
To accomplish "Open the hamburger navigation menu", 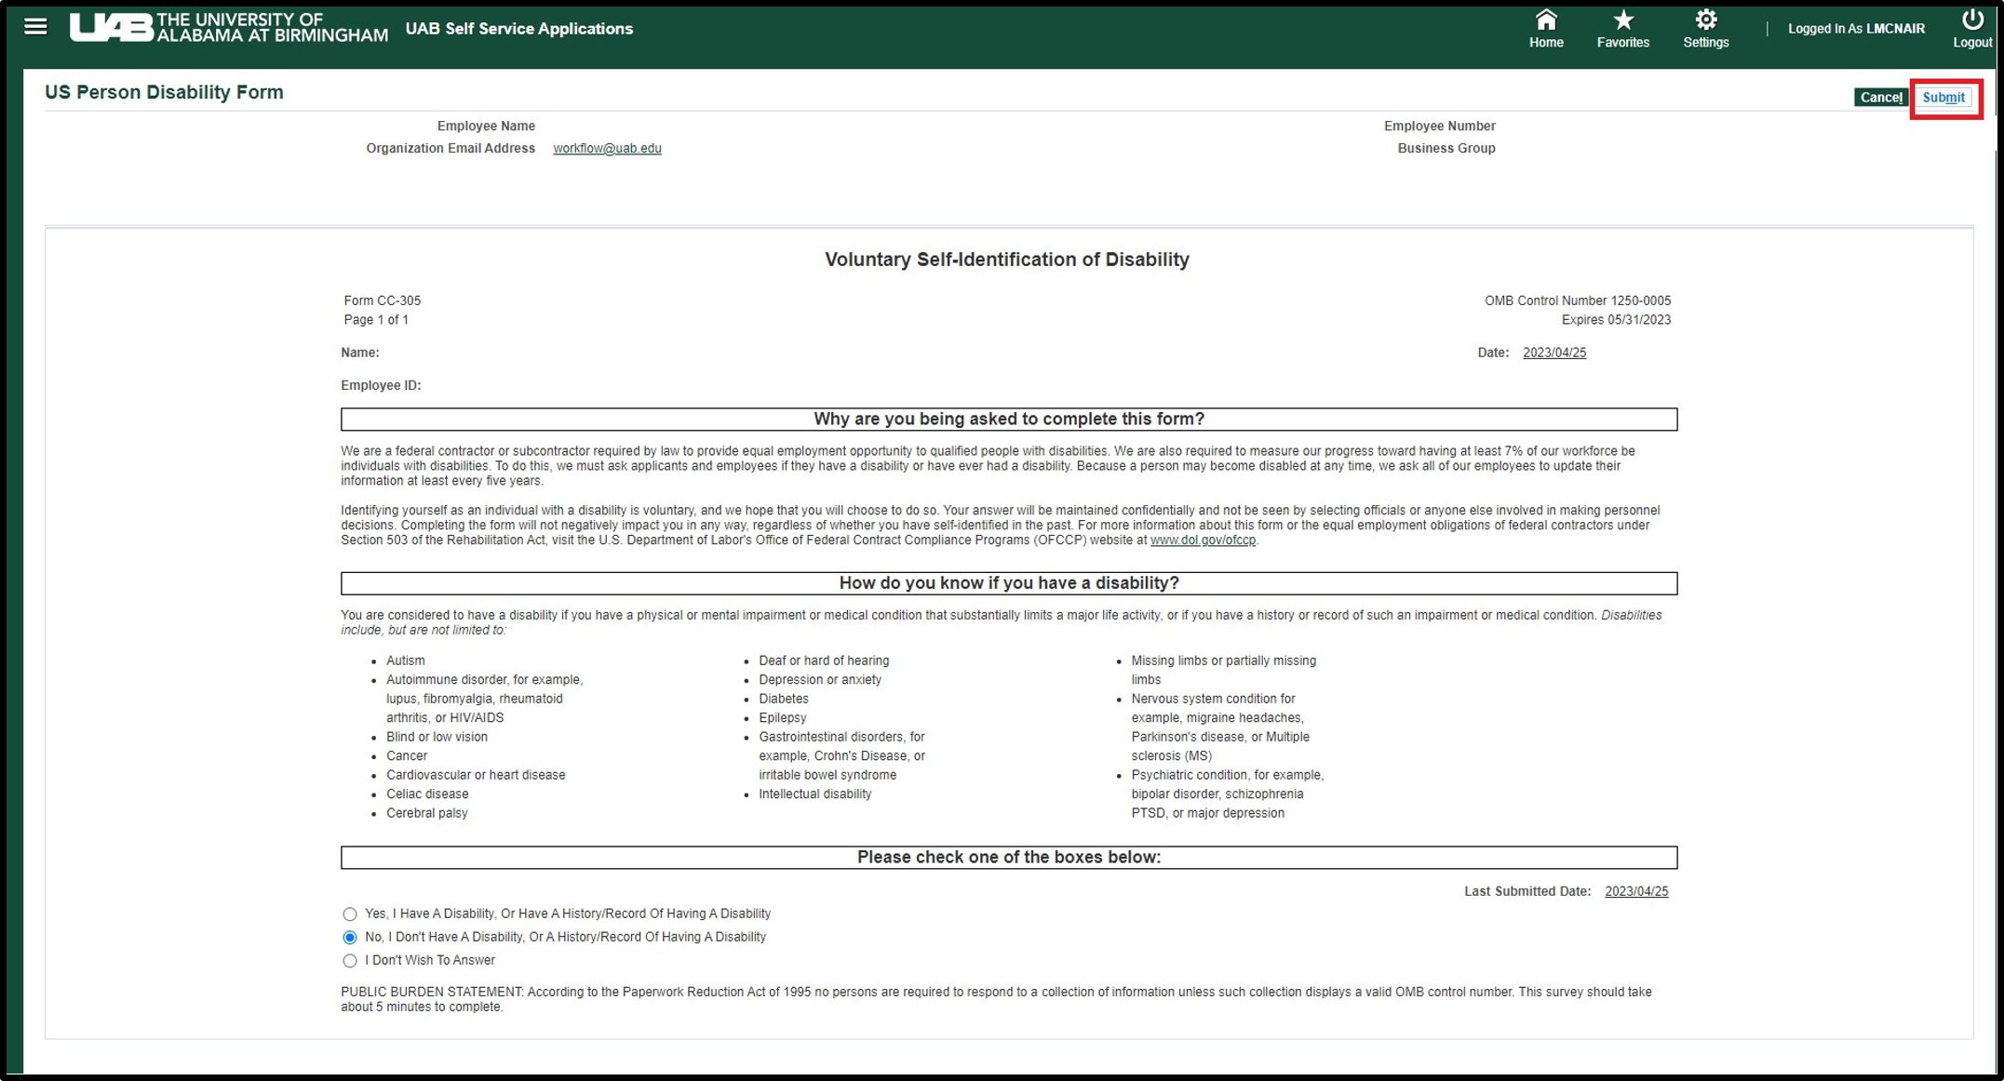I will click(x=35, y=27).
